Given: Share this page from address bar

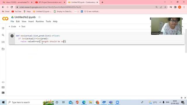Looking at the screenshot, I should [x=161, y=7].
